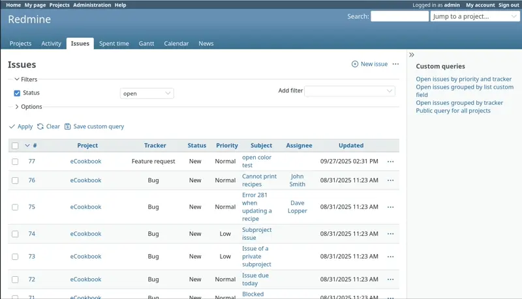Open the Jump to a project dropdown

(474, 16)
